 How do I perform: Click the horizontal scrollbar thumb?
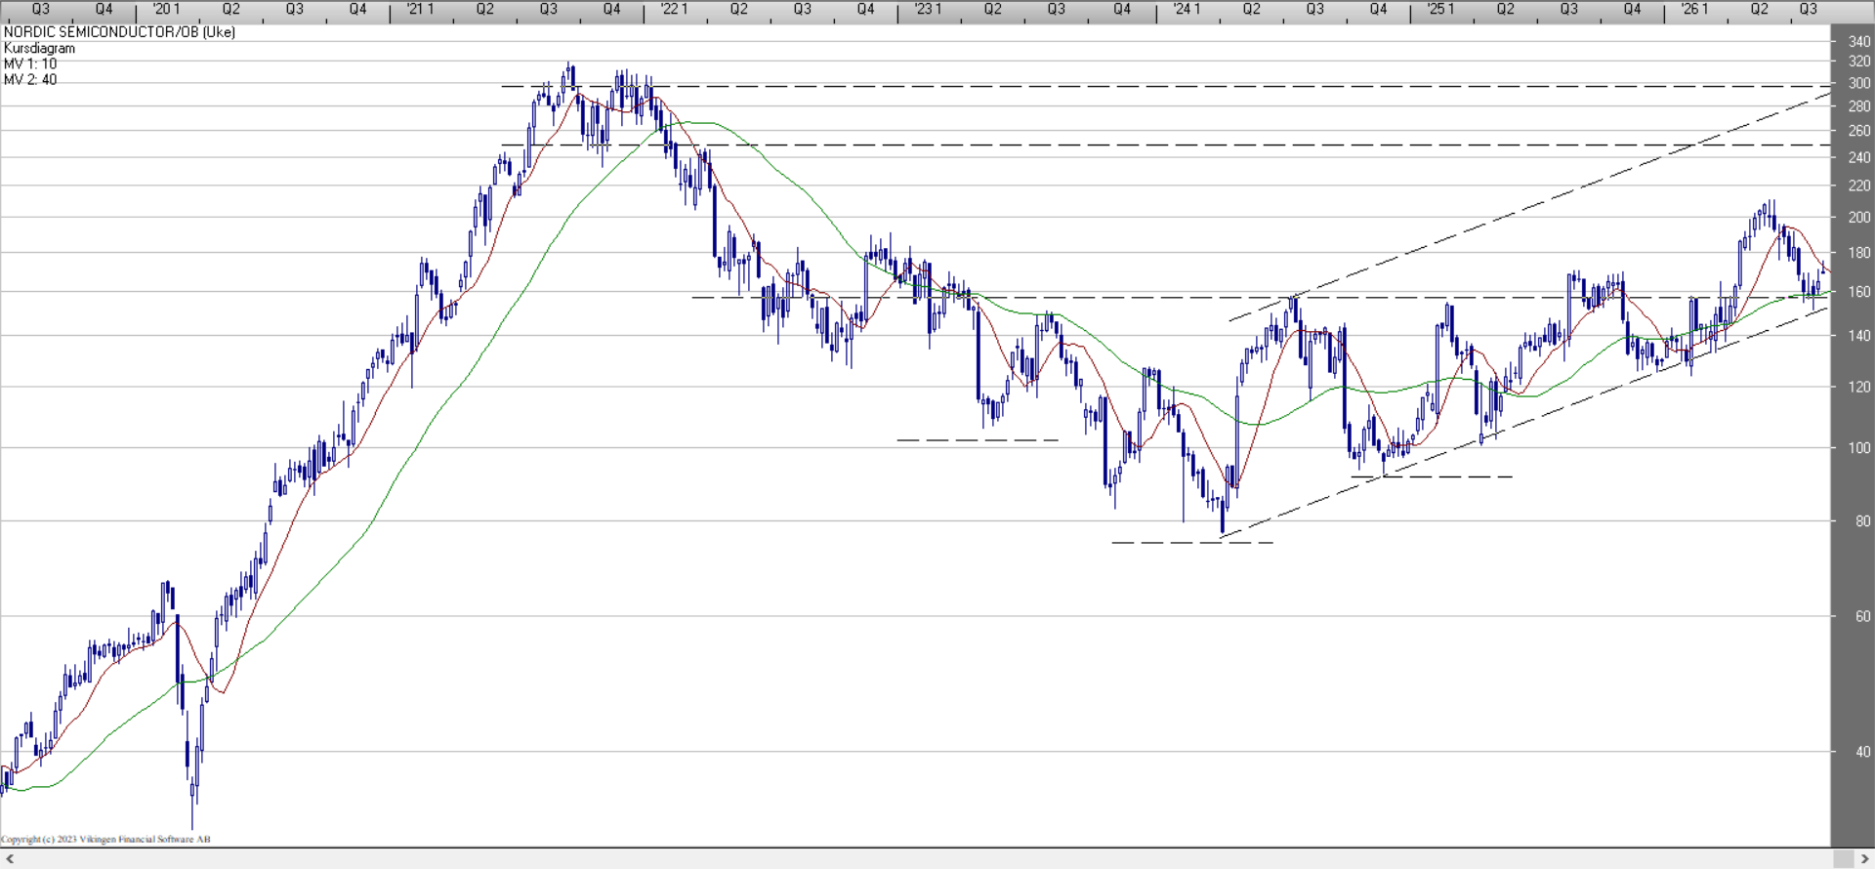click(1843, 858)
